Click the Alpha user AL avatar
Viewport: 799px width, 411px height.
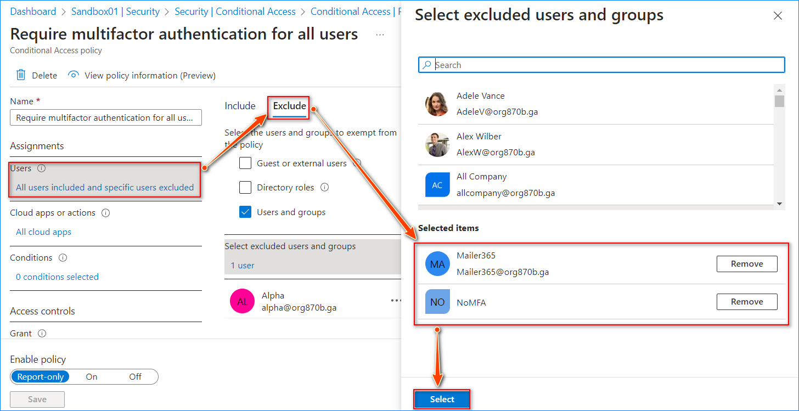pos(243,301)
